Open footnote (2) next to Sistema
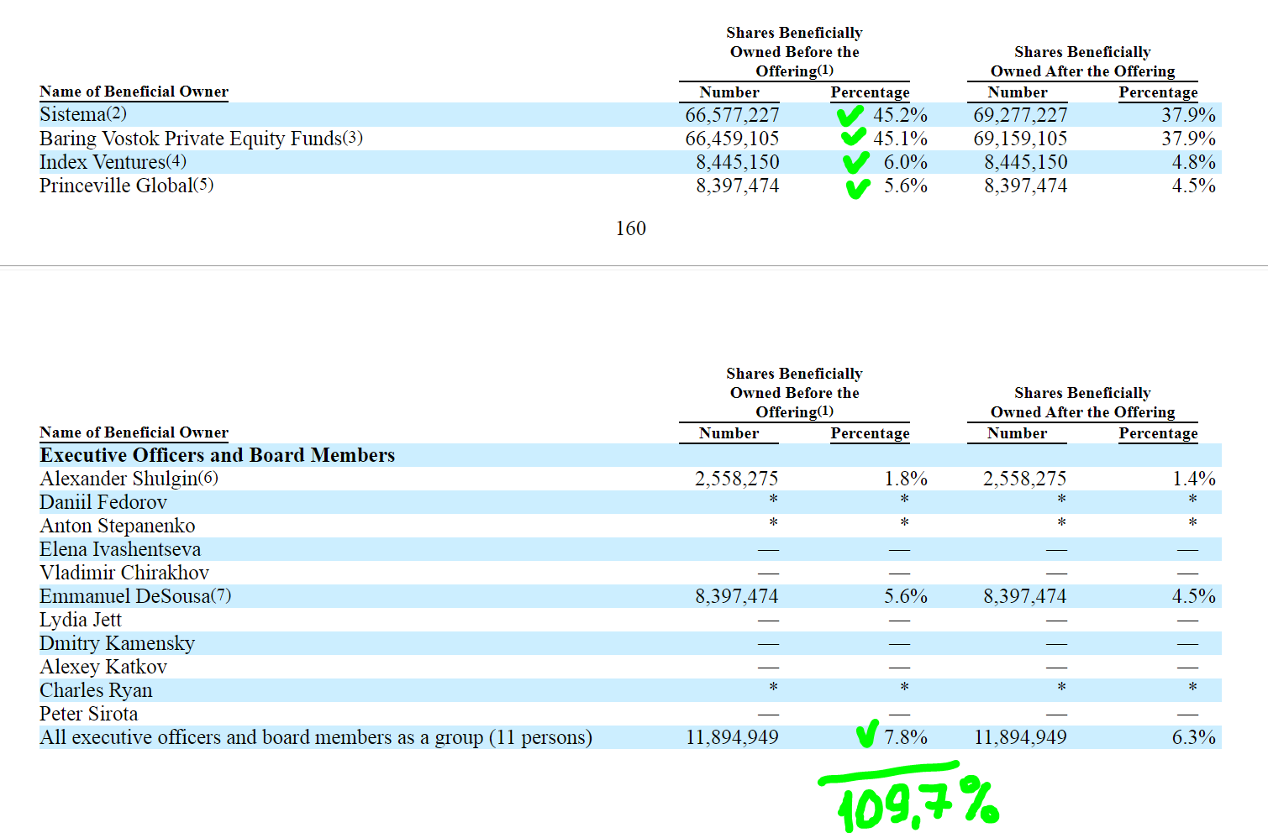 (x=117, y=113)
